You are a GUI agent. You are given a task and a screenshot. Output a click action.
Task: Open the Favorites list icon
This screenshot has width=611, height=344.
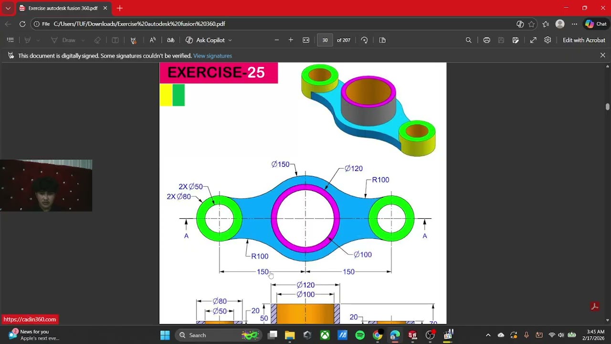(x=546, y=24)
